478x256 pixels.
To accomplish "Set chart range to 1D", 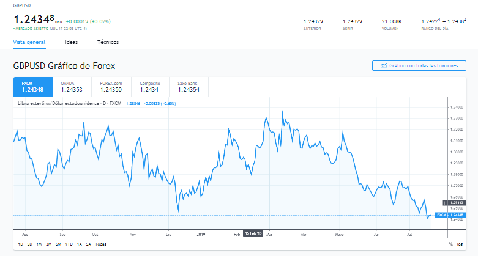I will pyautogui.click(x=20, y=244).
